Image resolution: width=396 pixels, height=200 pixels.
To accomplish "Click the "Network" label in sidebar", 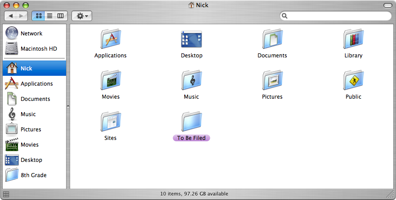I will [x=31, y=33].
